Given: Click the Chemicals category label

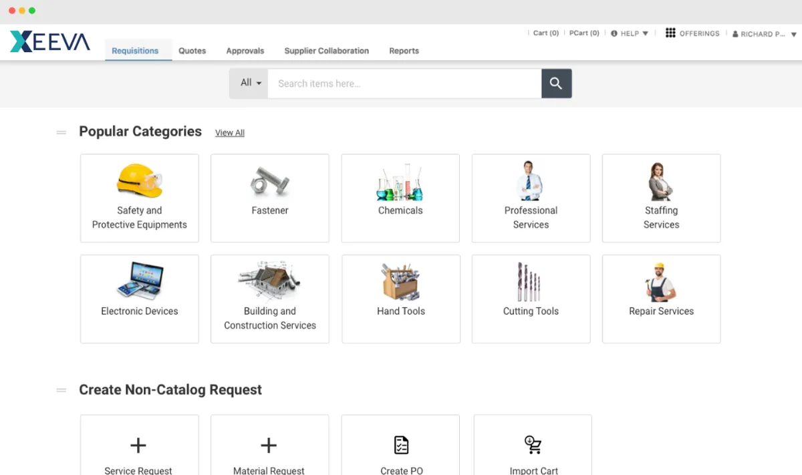Looking at the screenshot, I should [x=400, y=210].
